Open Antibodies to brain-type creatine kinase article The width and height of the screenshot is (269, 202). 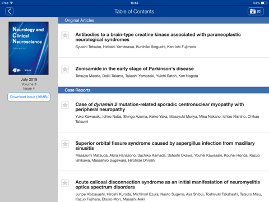(x=158, y=37)
